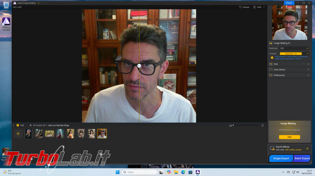Click the Home tab in title bar
Image resolution: width=315 pixels, height=176 pixels.
pyautogui.click(x=289, y=3)
